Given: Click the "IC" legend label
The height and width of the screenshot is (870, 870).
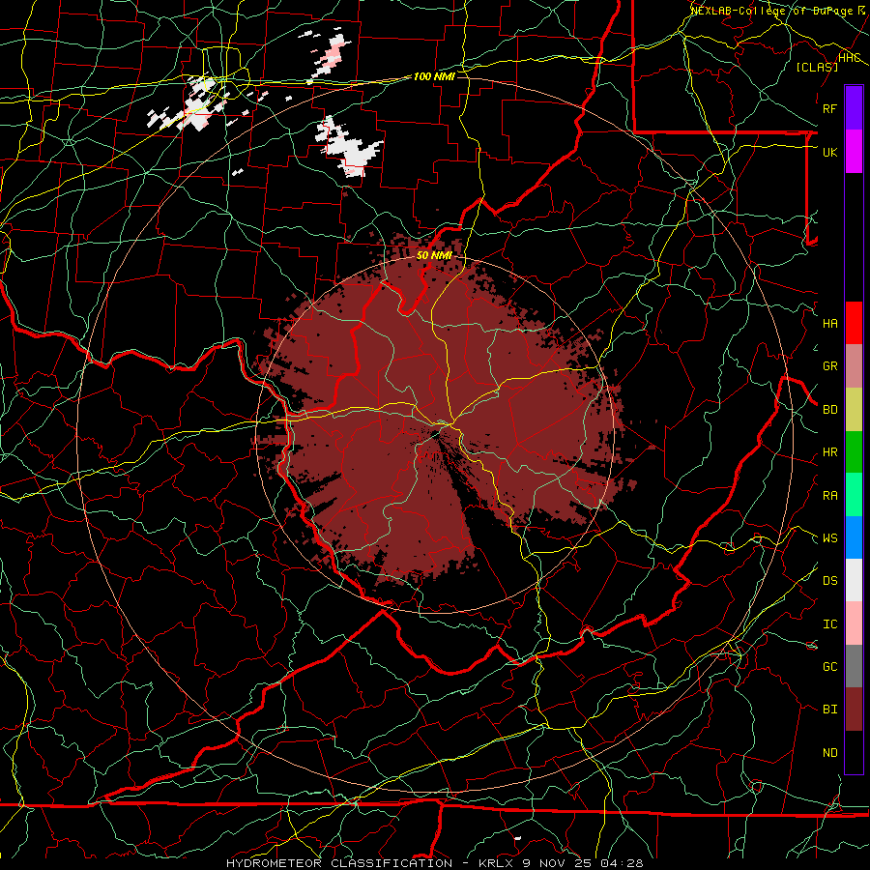Looking at the screenshot, I should click(x=829, y=624).
